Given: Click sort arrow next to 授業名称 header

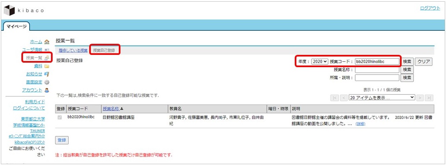Looking at the screenshot, I should (x=122, y=108).
